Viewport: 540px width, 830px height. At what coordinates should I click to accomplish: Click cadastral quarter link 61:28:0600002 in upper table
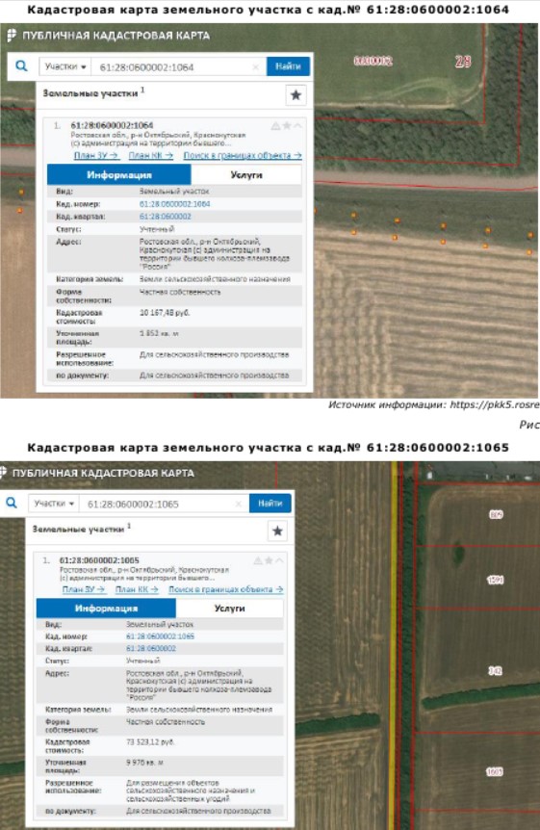pyautogui.click(x=166, y=217)
